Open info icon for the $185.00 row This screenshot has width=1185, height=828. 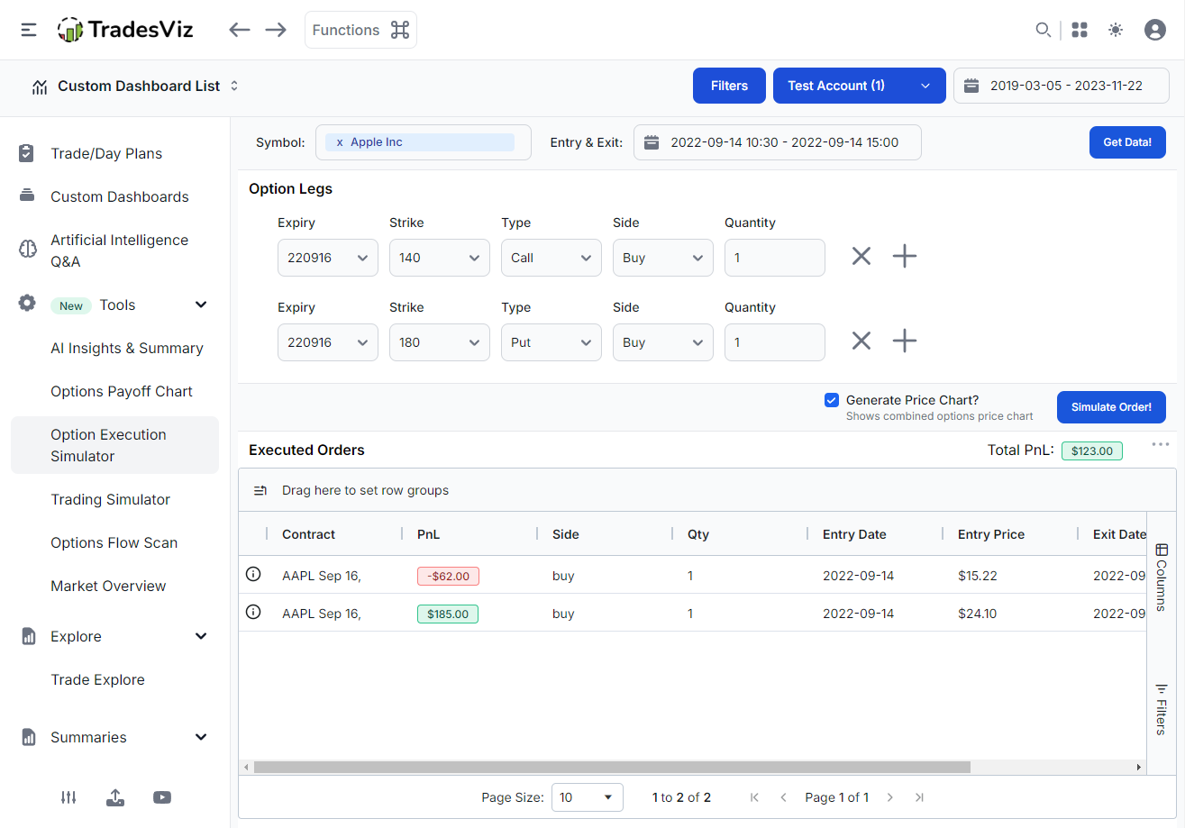tap(253, 612)
